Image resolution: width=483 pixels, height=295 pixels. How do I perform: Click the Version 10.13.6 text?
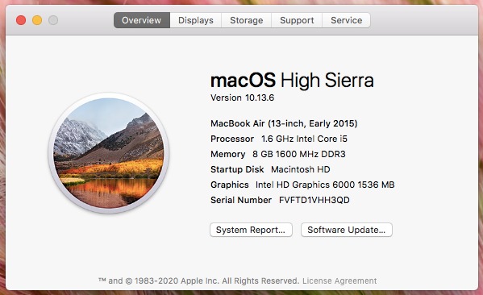[242, 98]
